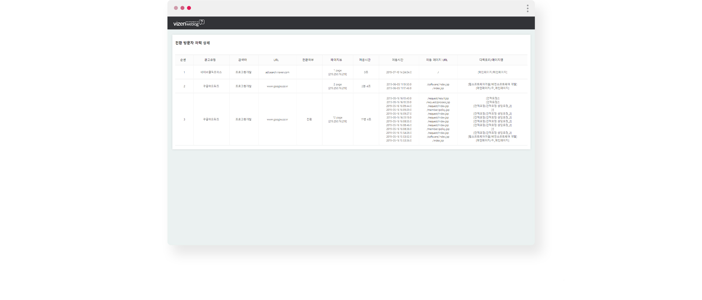Click the red window dot

189,8
